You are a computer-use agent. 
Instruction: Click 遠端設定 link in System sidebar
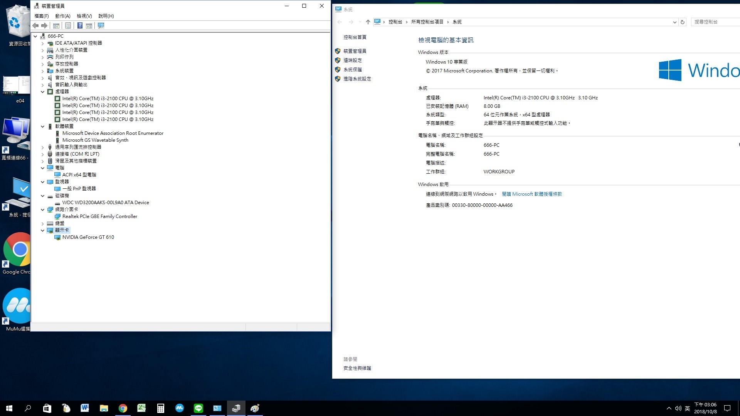[352, 60]
